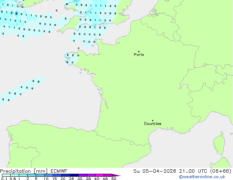The image size is (233, 180).
Task: Select the Paris location marker dot
Action: coord(139,51)
